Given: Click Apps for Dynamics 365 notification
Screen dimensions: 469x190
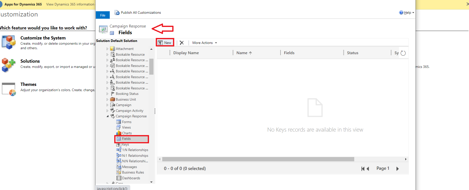Looking at the screenshot, I should pos(23,4).
